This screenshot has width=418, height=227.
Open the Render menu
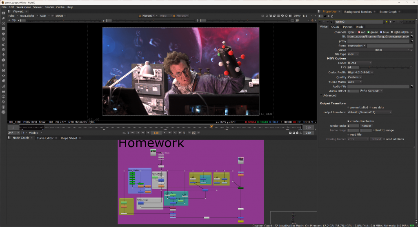click(x=49, y=7)
